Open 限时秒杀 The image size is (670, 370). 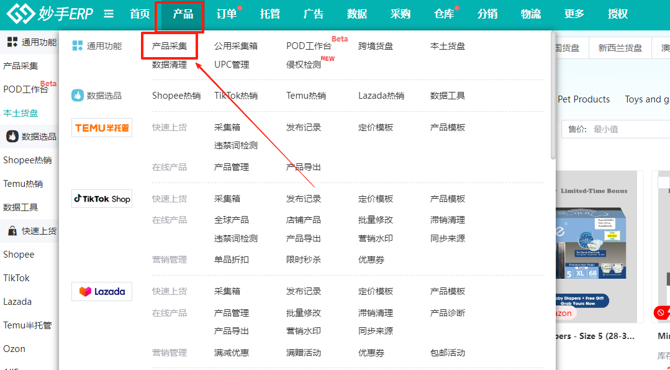point(304,259)
